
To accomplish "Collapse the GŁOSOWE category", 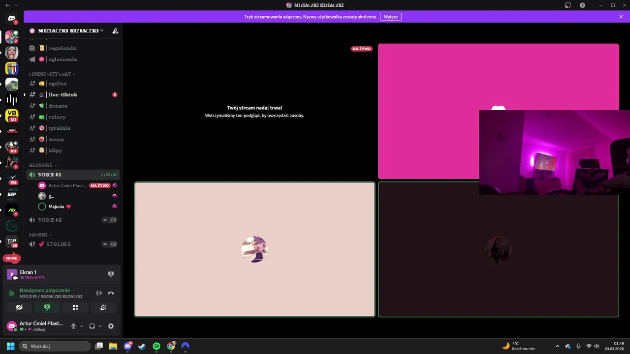I will 43,165.
